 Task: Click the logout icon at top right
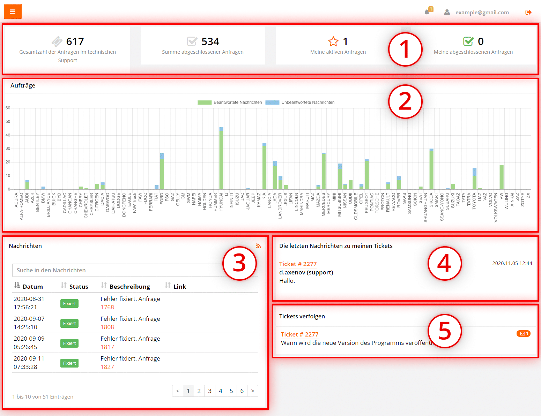tap(528, 12)
